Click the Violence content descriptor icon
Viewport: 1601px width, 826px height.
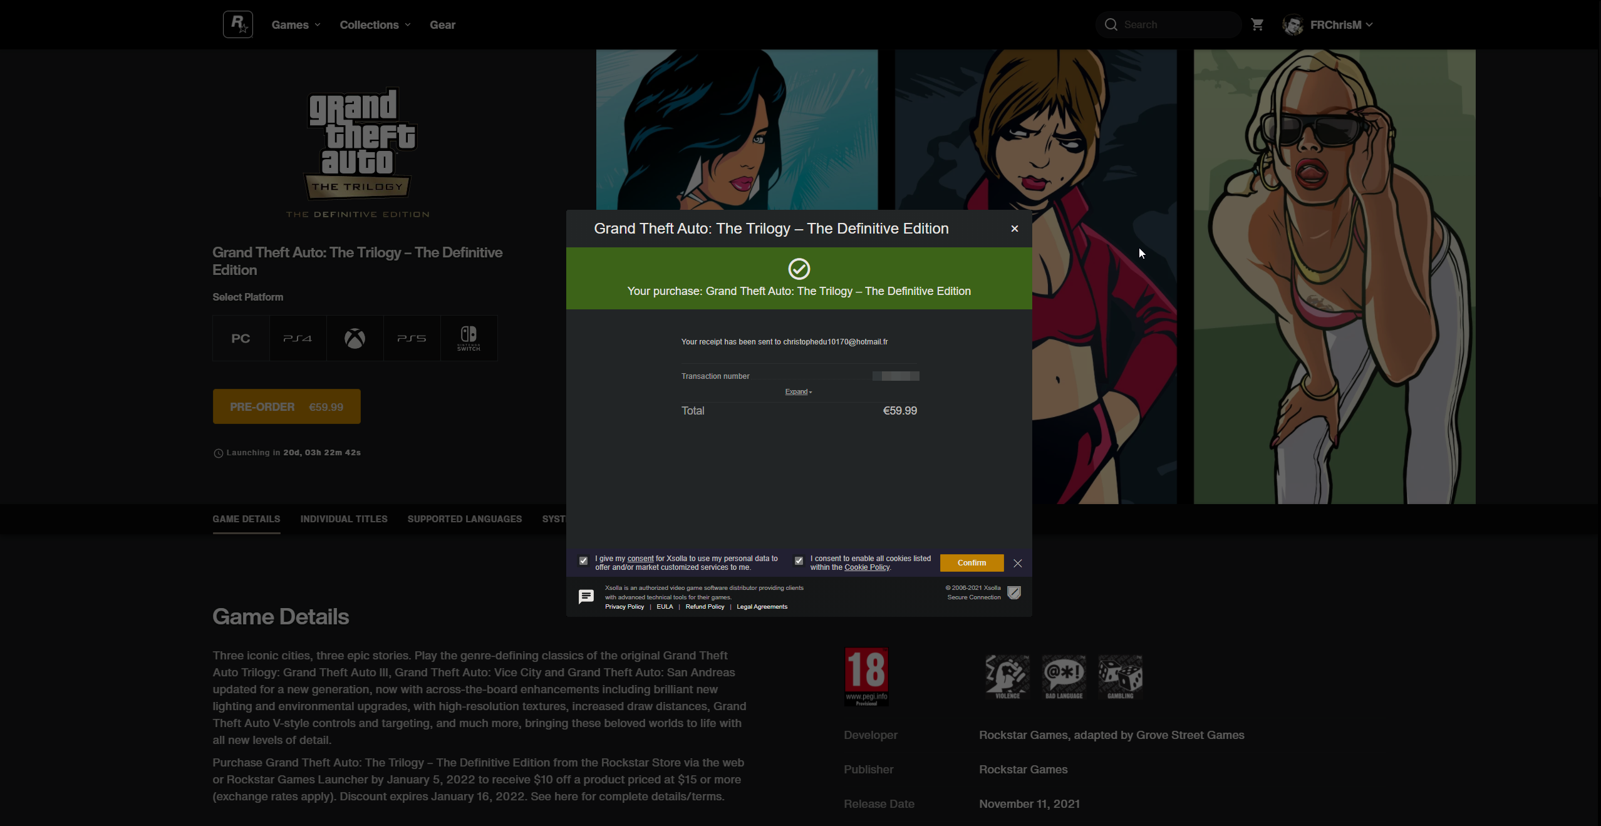1007,676
